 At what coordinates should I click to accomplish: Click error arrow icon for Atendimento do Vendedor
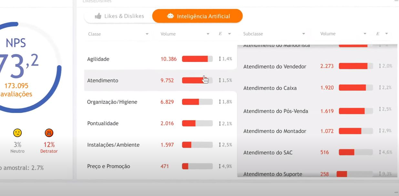coord(380,66)
